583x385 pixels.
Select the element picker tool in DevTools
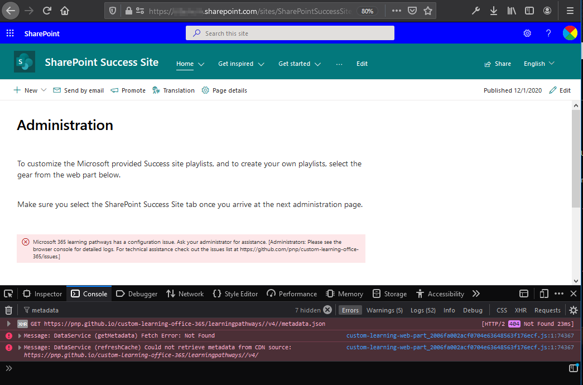8,293
